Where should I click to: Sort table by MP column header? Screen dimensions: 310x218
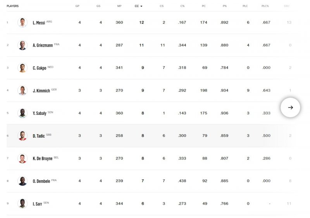[119, 6]
